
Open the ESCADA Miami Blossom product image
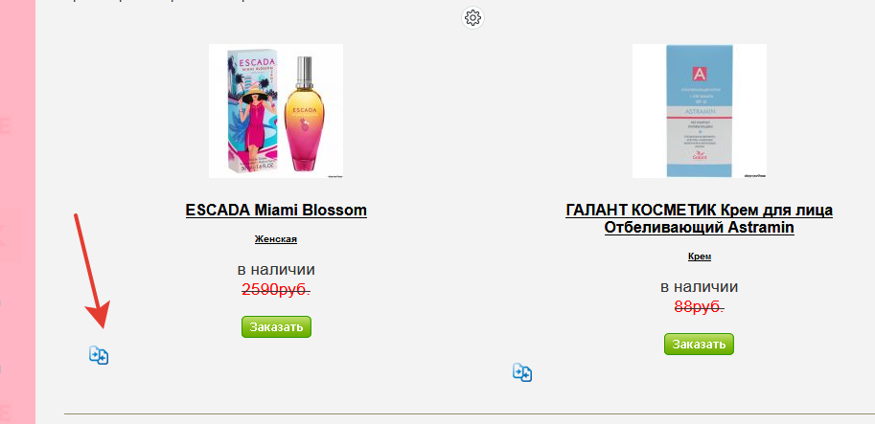(x=276, y=111)
